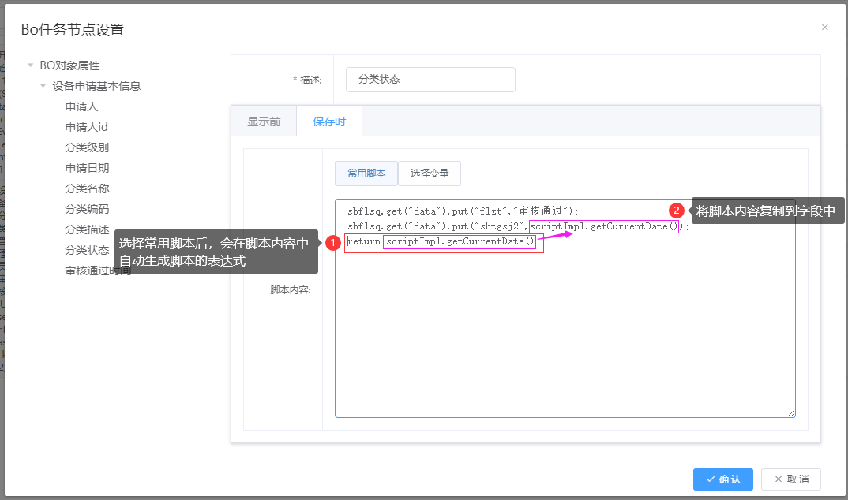
Task: Select 分类编码 tree item
Action: (x=87, y=209)
